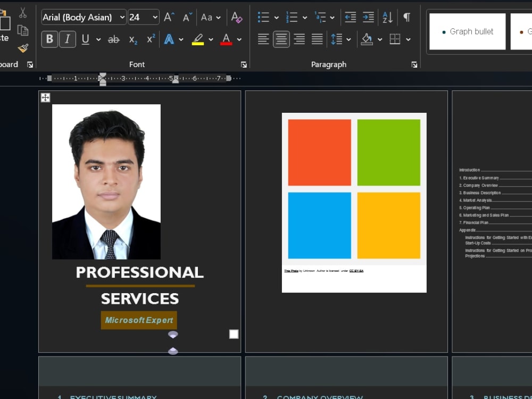Viewport: 532px width, 399px height.
Task: Open the line spacing dropdown arrow
Action: click(349, 39)
